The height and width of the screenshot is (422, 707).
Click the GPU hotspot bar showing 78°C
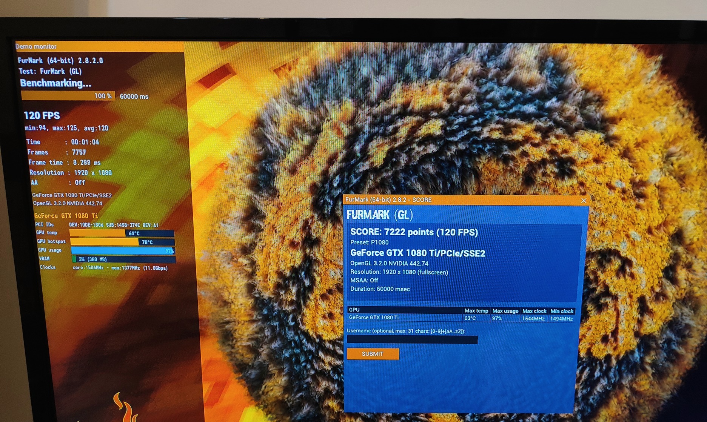[x=123, y=242]
